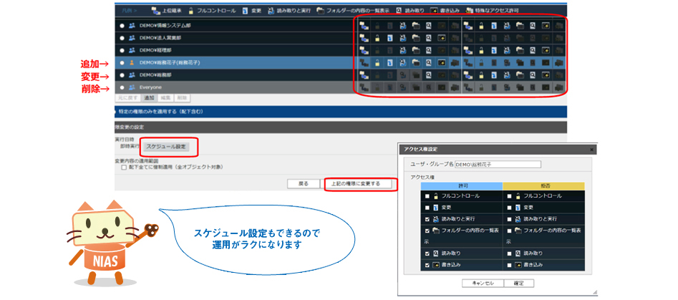
Task: Click the フルコントロール lock legend icon
Action: point(190,10)
